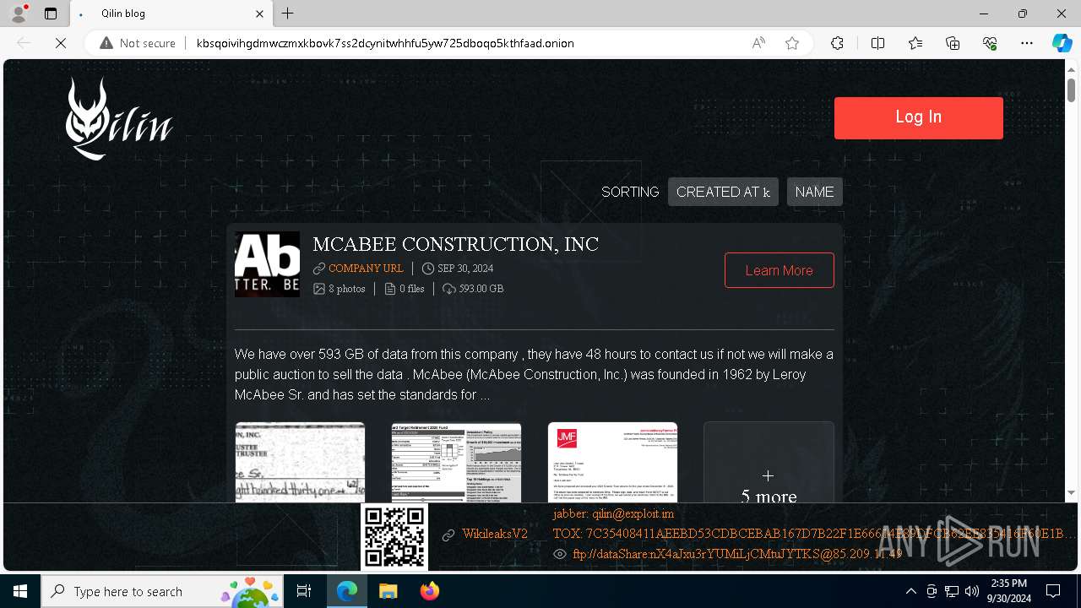Open the Favorites list icon
This screenshot has width=1081, height=608.
click(915, 43)
